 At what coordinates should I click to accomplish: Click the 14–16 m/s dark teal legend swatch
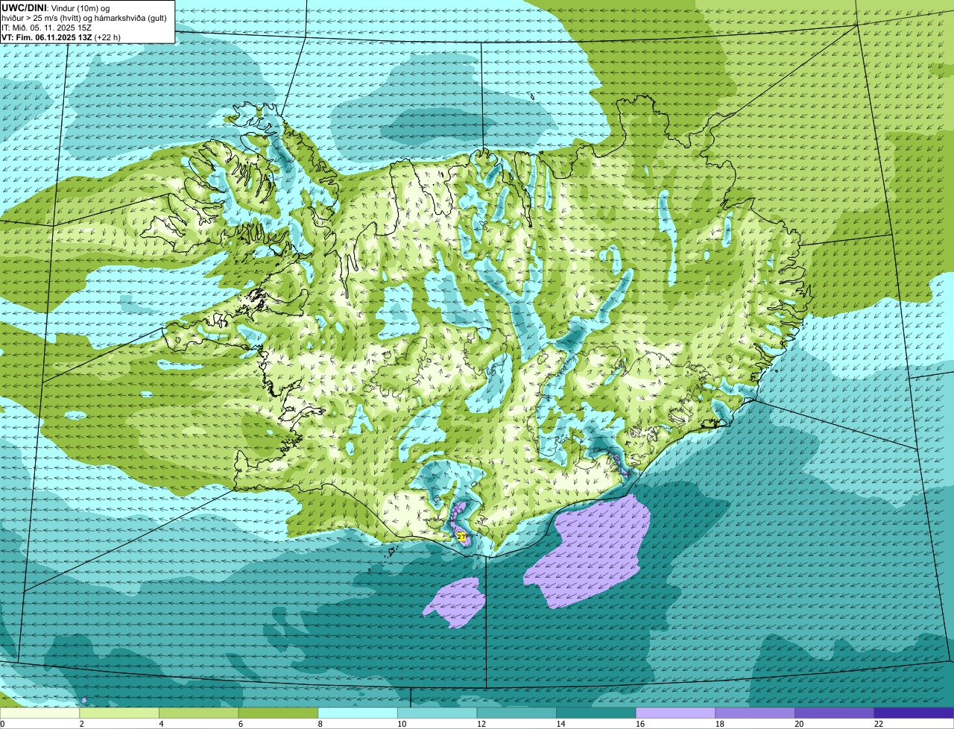(596, 713)
